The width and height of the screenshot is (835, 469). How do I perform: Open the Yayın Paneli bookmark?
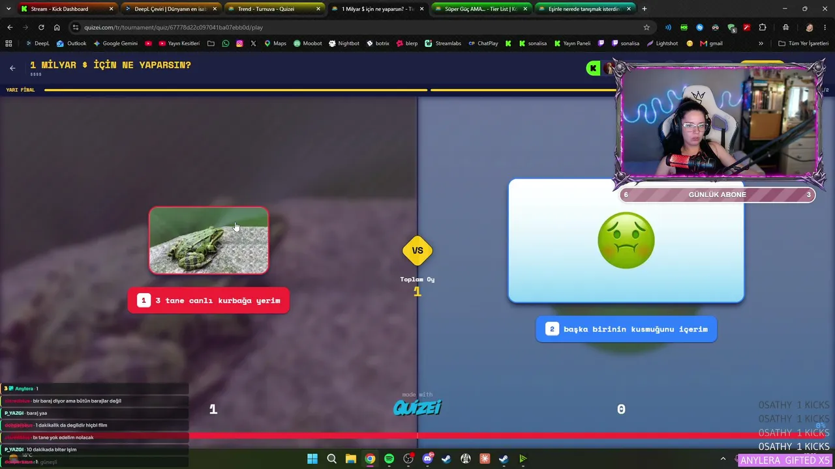(x=572, y=44)
